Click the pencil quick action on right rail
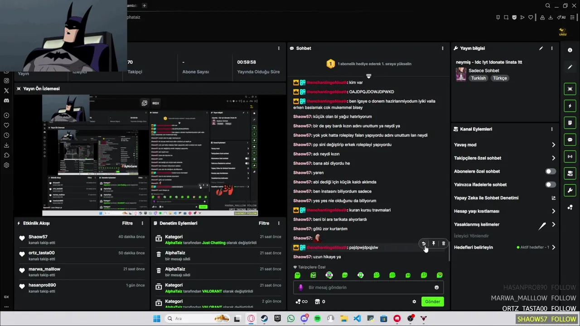580x326 pixels. [570, 67]
